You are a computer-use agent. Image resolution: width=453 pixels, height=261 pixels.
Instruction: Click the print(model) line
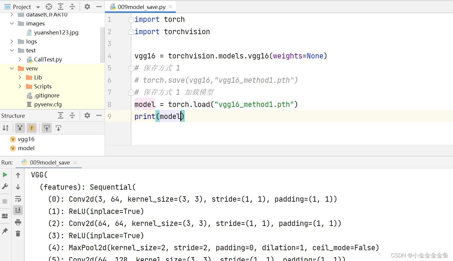(159, 116)
